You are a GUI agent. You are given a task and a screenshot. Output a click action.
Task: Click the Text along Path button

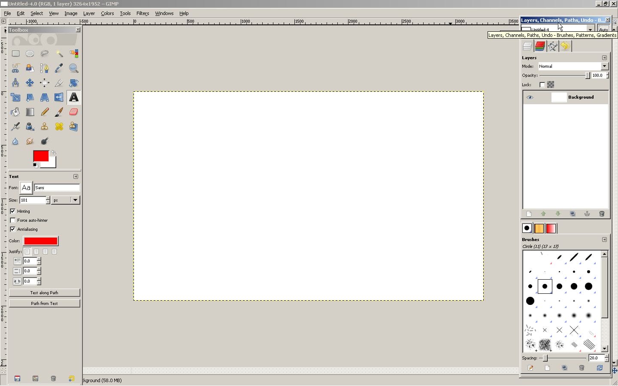point(44,293)
